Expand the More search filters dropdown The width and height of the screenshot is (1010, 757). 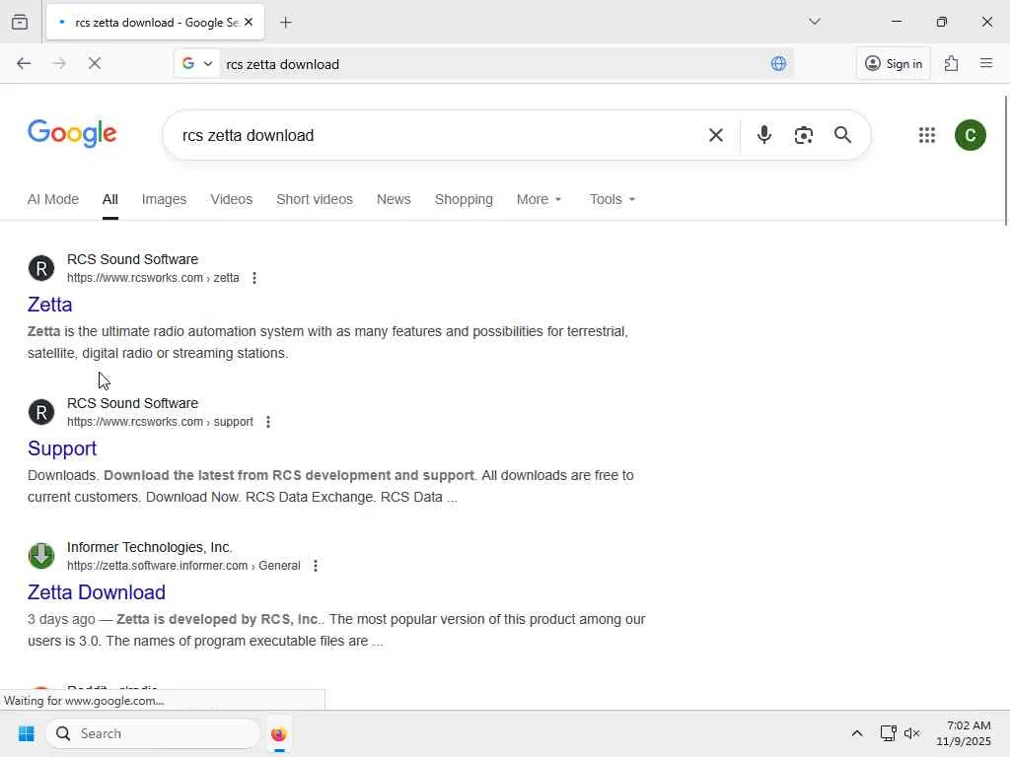click(539, 199)
